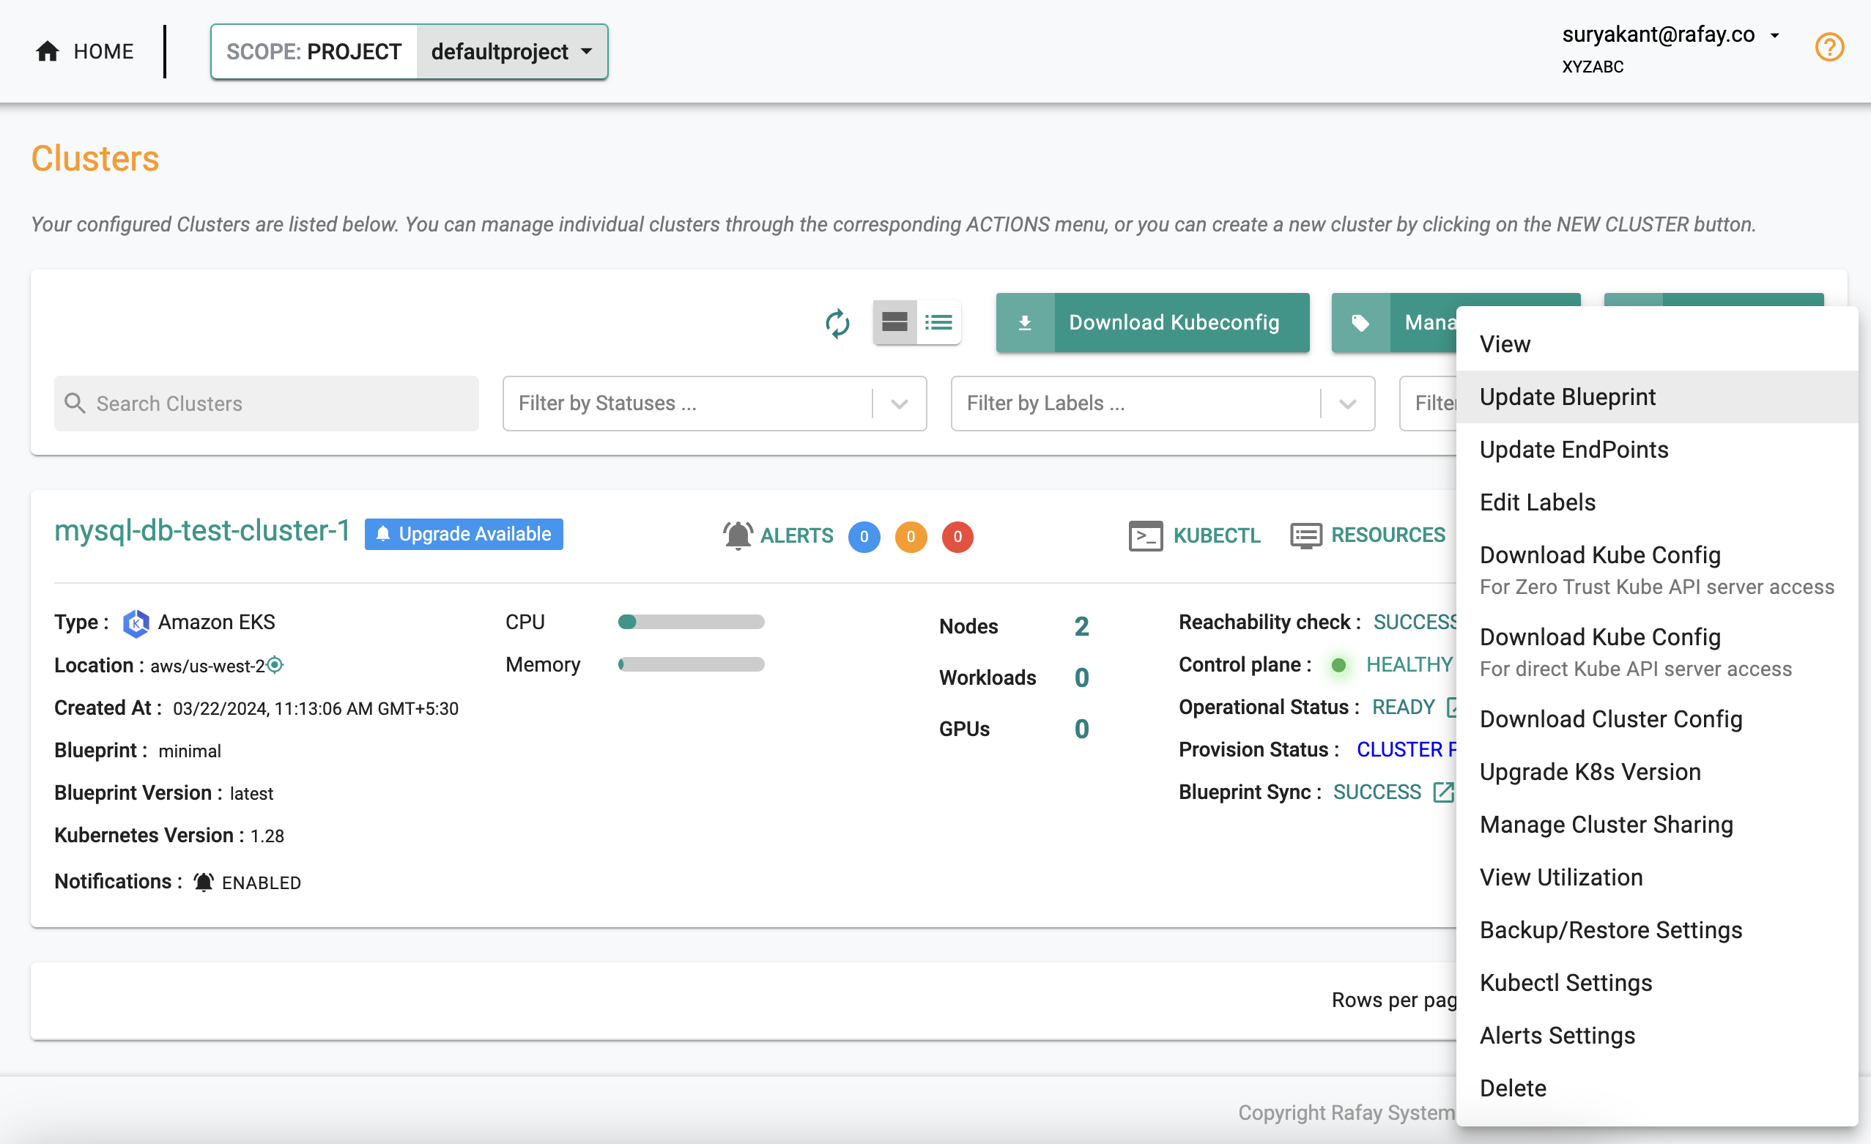
Task: Open the orange alerts count badge
Action: coord(911,537)
